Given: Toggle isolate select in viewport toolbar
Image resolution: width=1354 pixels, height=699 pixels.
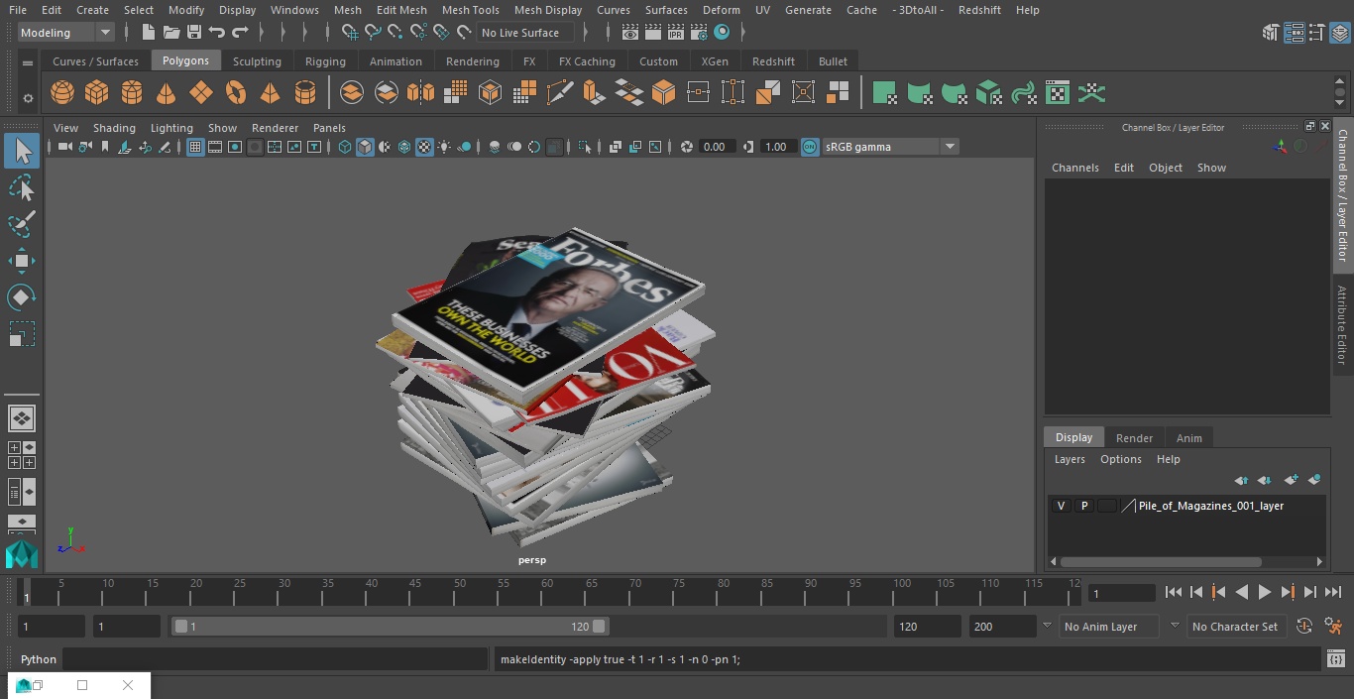Looking at the screenshot, I should pos(585,147).
